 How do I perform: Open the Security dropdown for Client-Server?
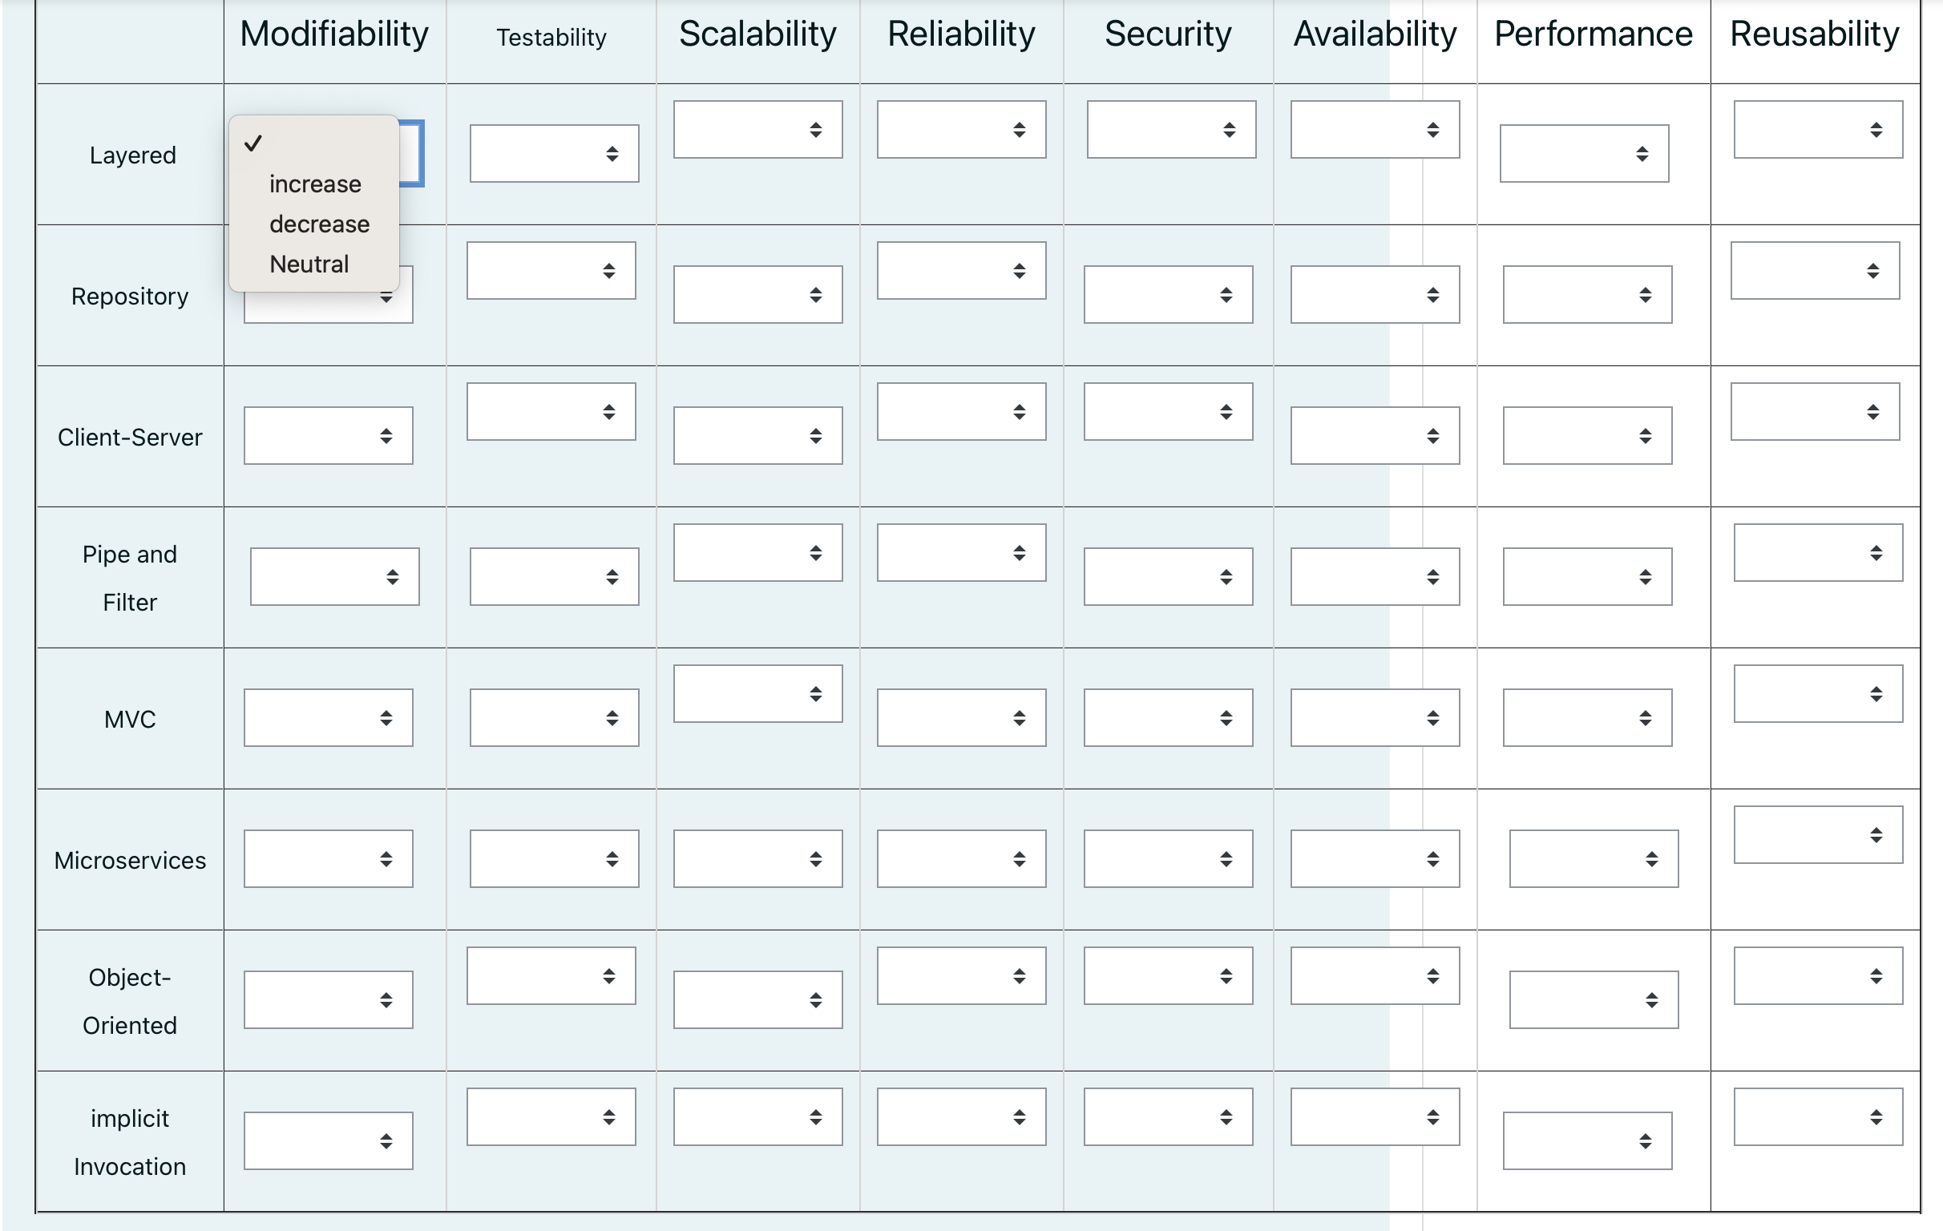click(x=1167, y=410)
